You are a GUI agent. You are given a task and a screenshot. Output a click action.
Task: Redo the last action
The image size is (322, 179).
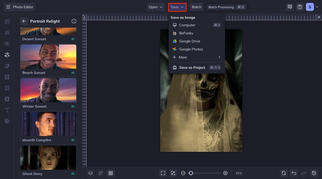(x=304, y=173)
